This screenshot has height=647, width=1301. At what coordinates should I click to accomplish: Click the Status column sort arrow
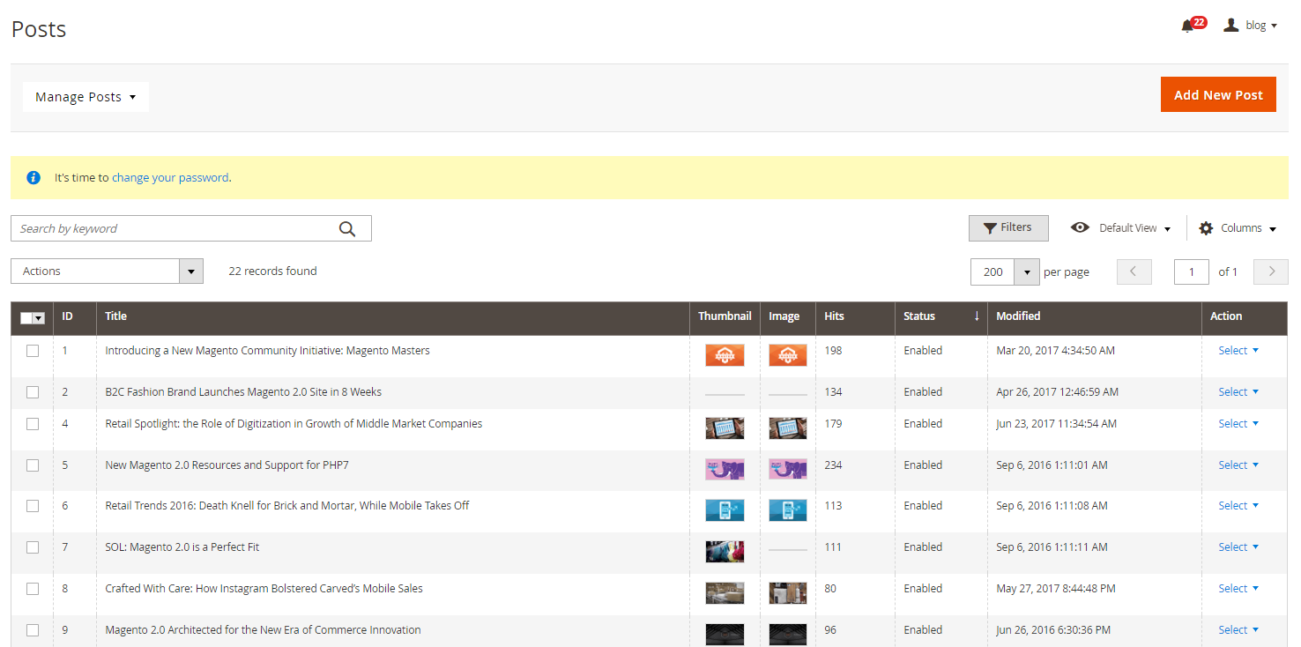[977, 316]
